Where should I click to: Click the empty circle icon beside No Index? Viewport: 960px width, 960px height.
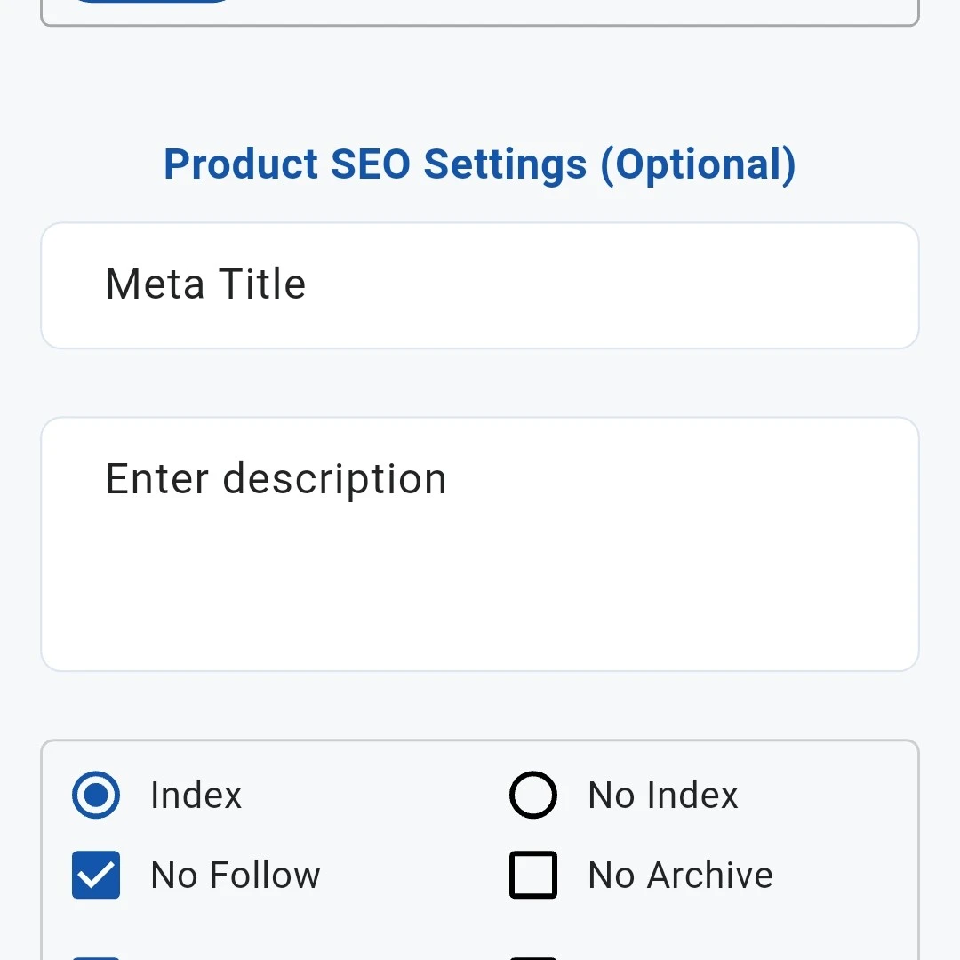[x=533, y=795]
